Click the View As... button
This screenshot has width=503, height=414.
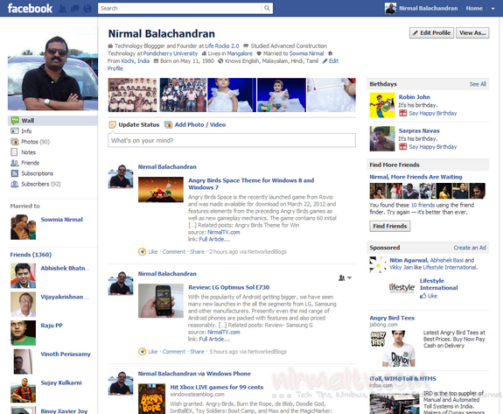coord(472,32)
